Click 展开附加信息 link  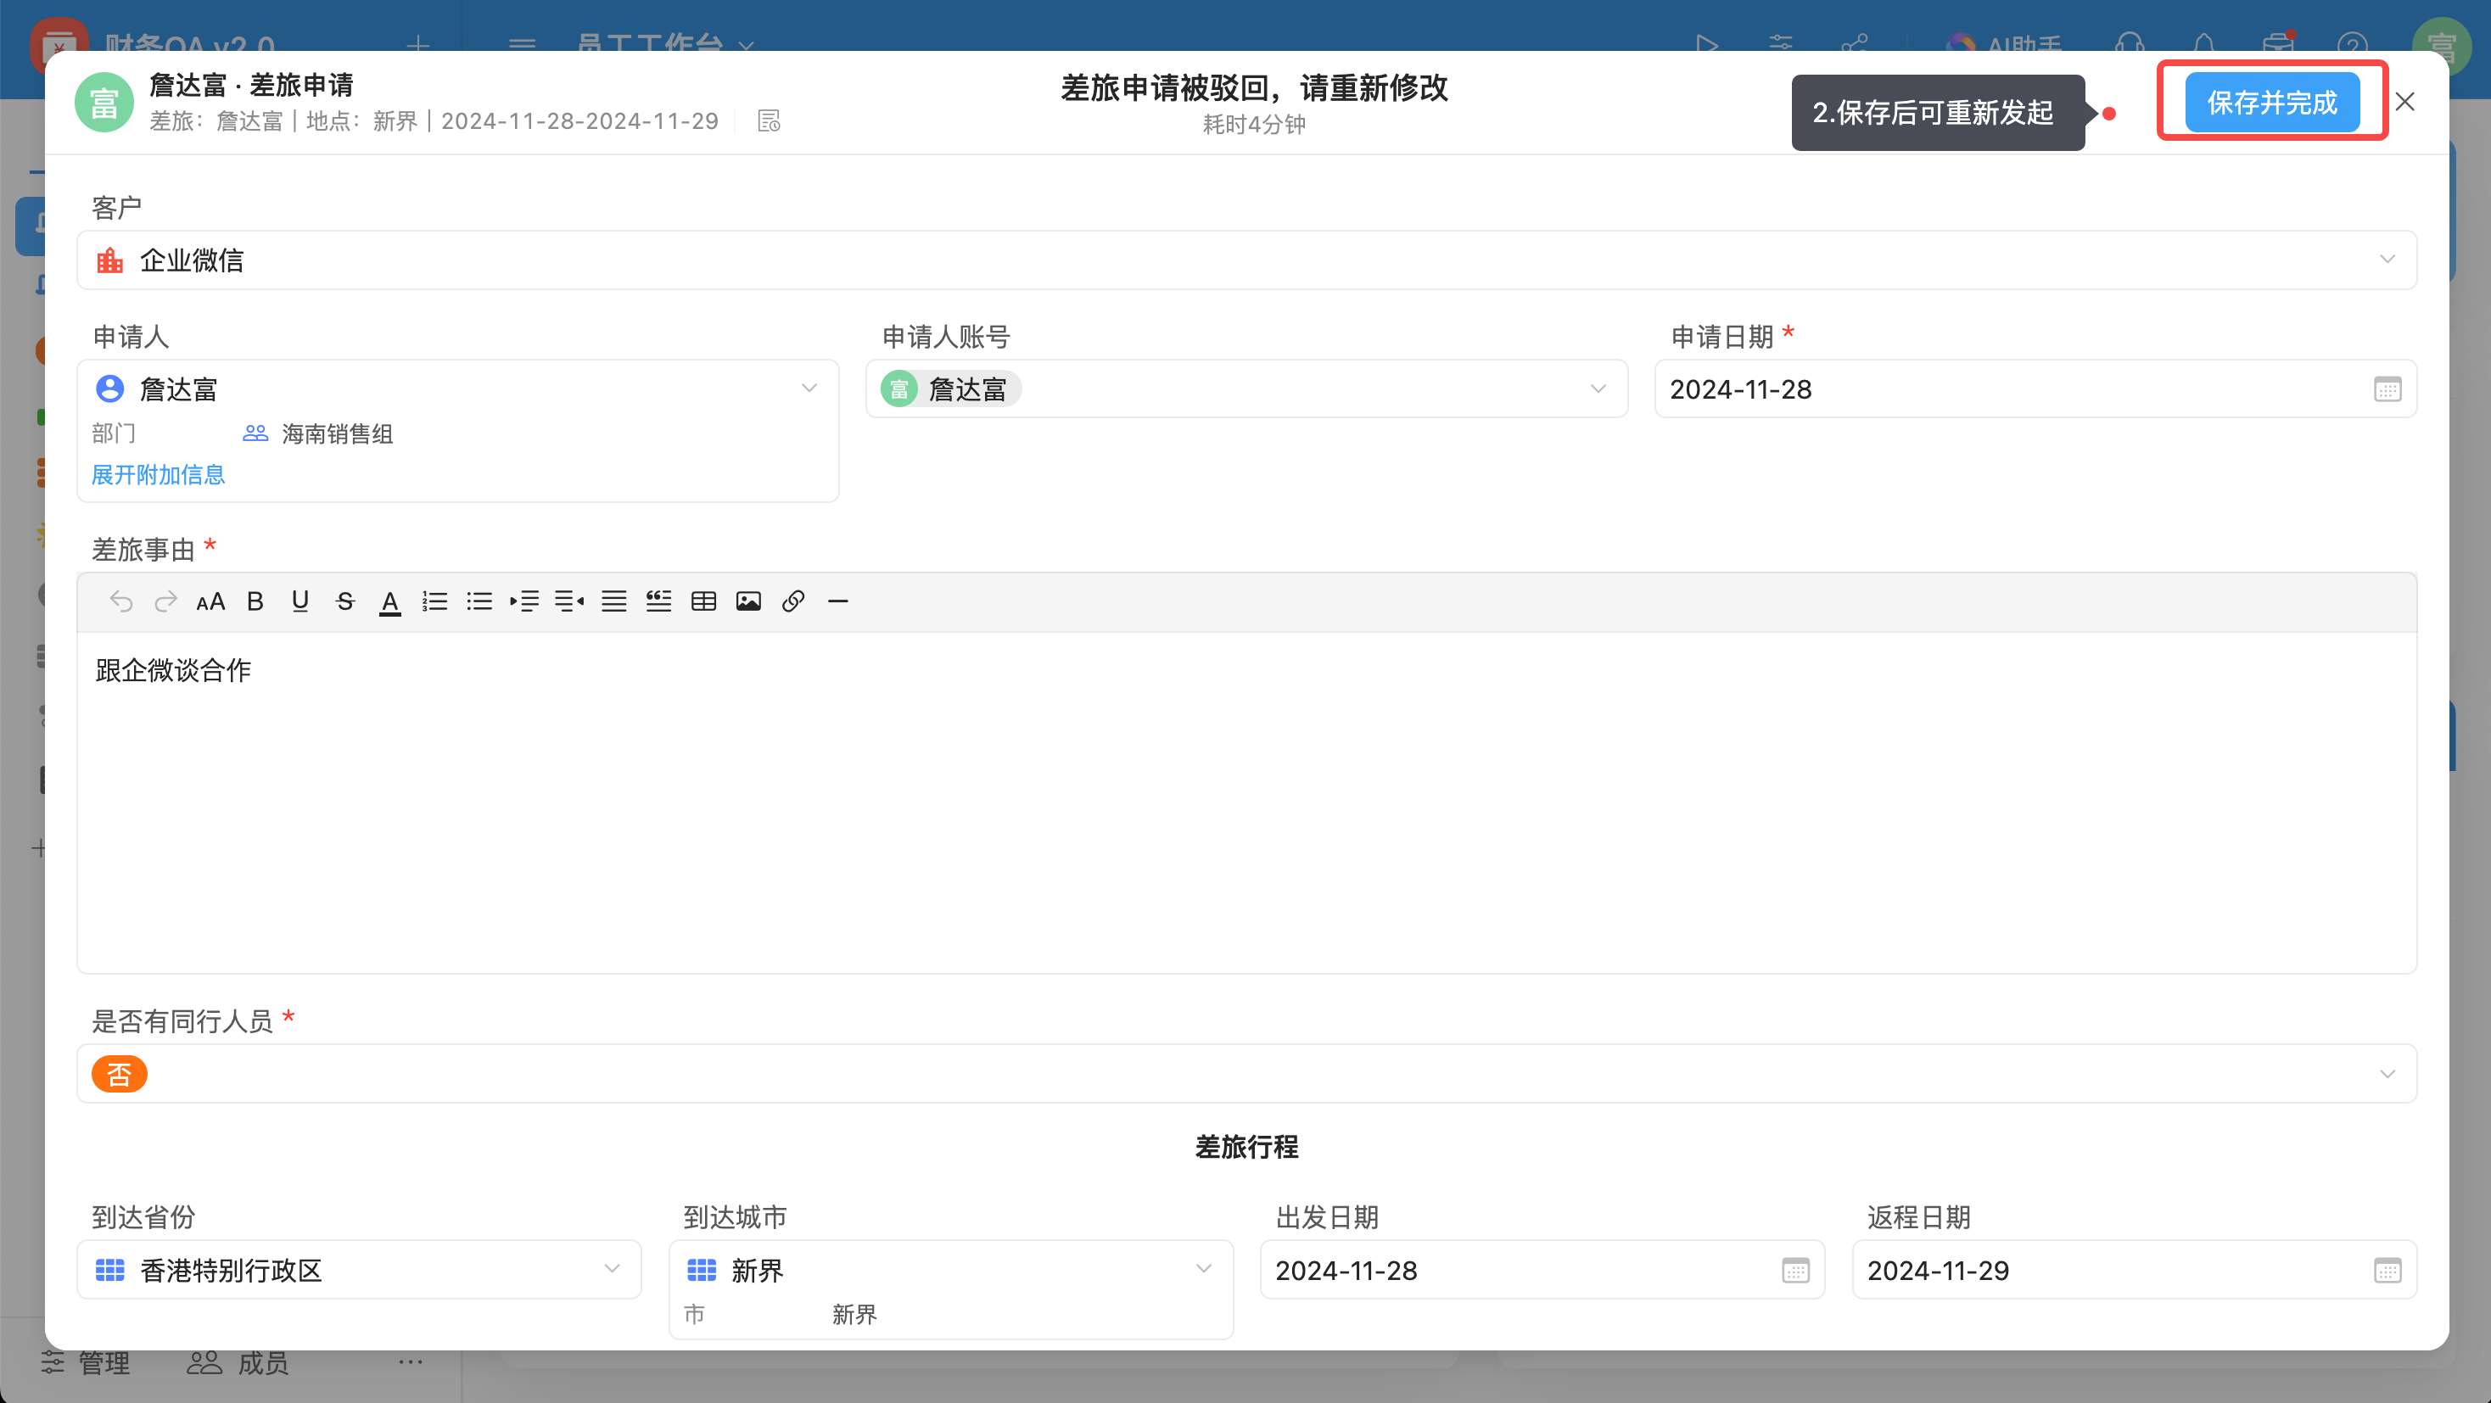click(x=158, y=475)
